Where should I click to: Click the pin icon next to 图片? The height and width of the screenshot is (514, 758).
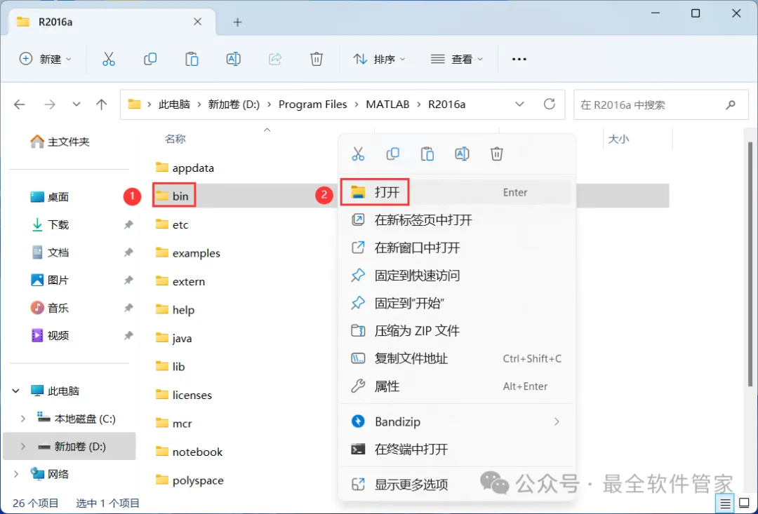[128, 280]
